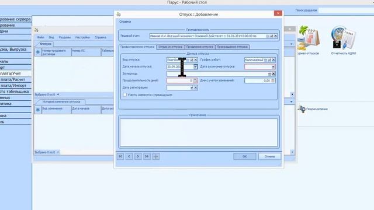Screen dimensions: 374x210
Task: Confirm the dialog with OK button
Action: tap(245, 156)
